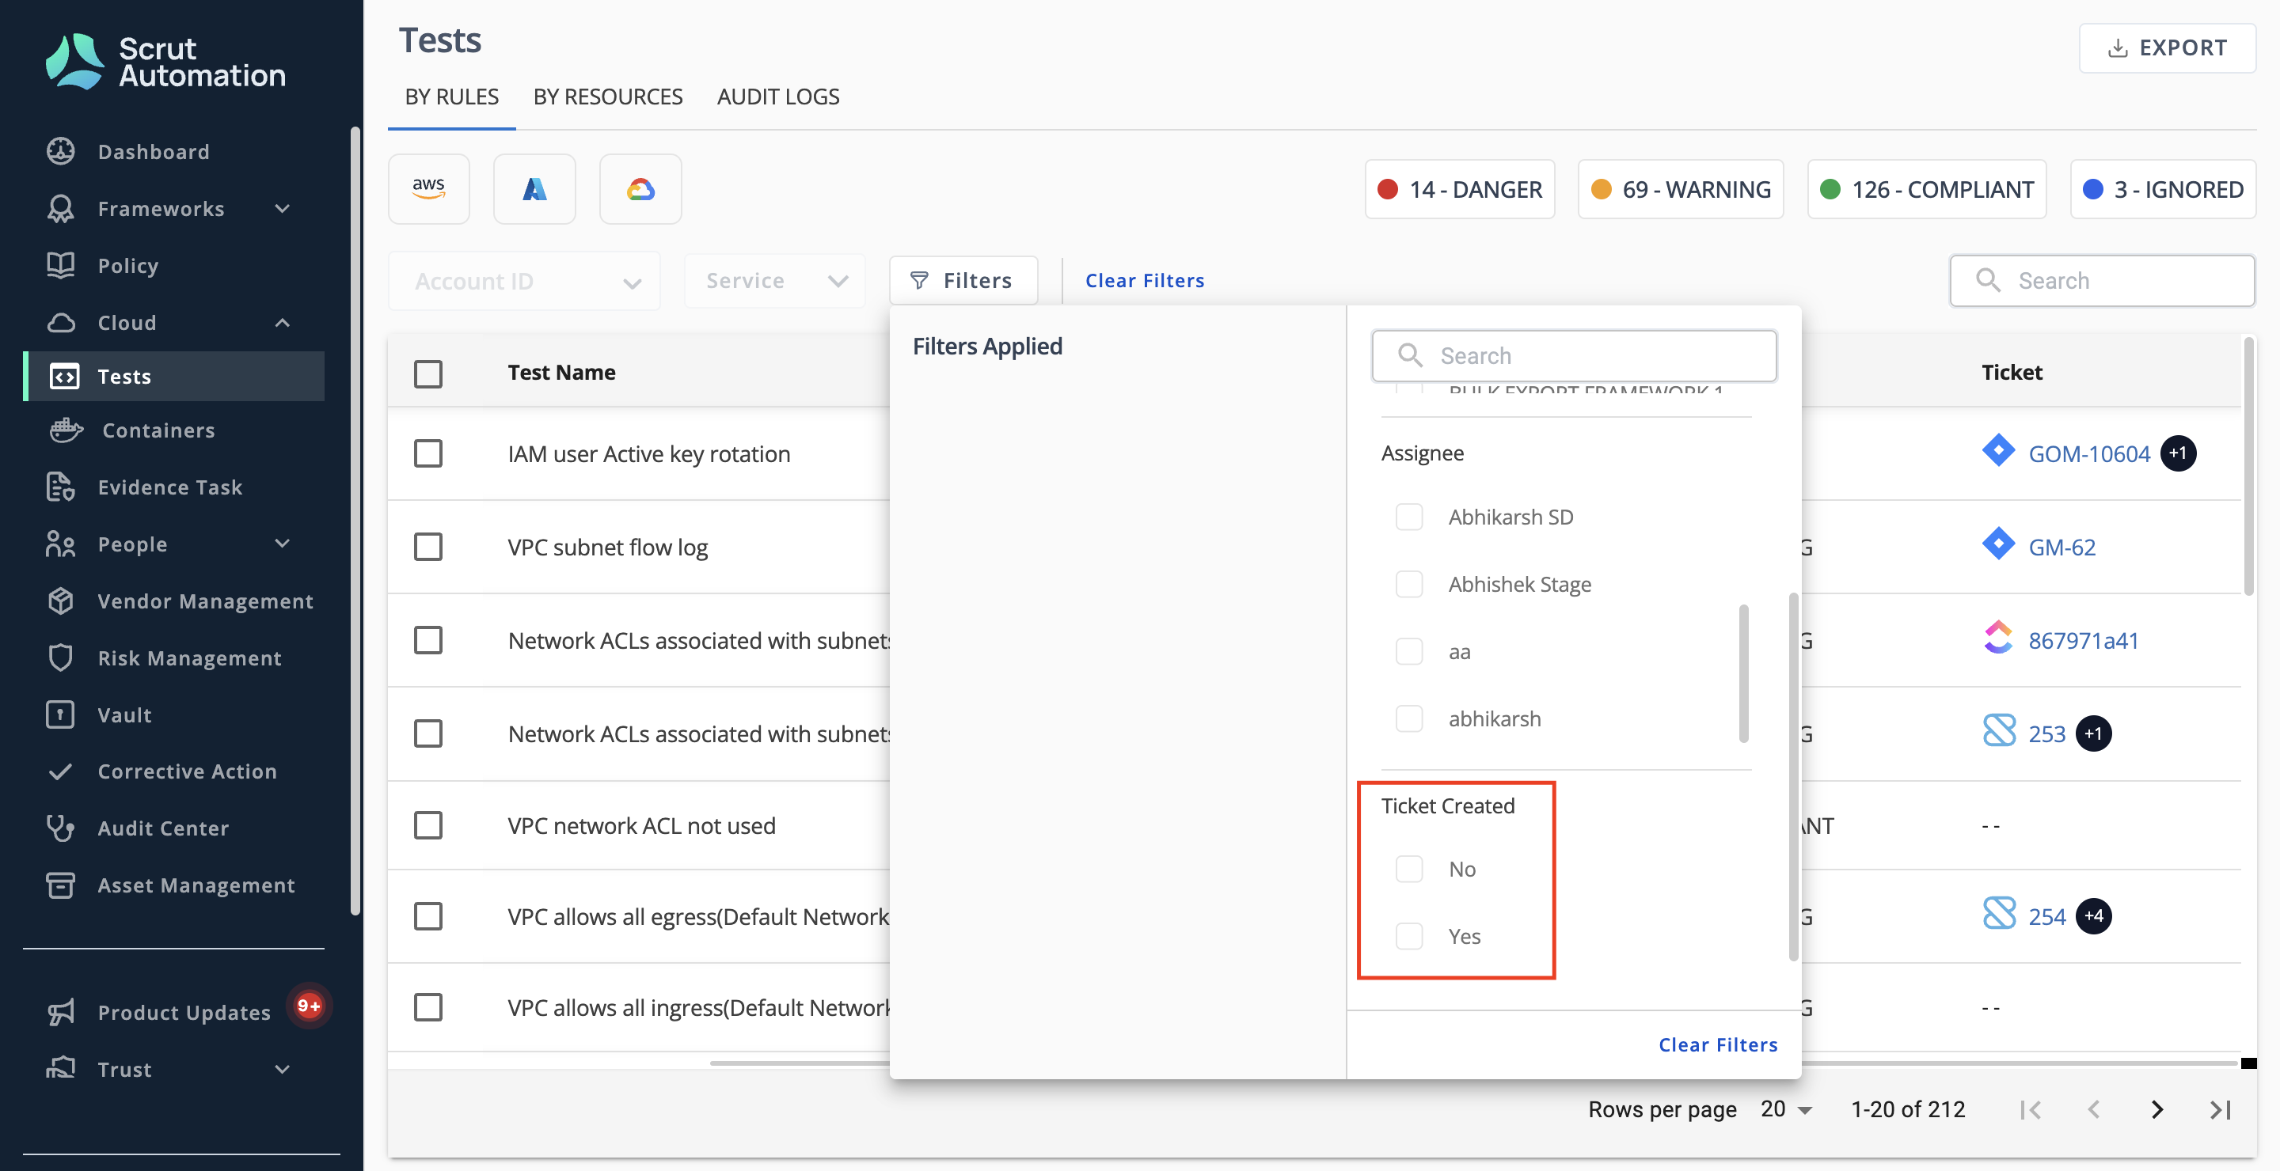Click Product Updates megaphone icon

click(60, 1013)
